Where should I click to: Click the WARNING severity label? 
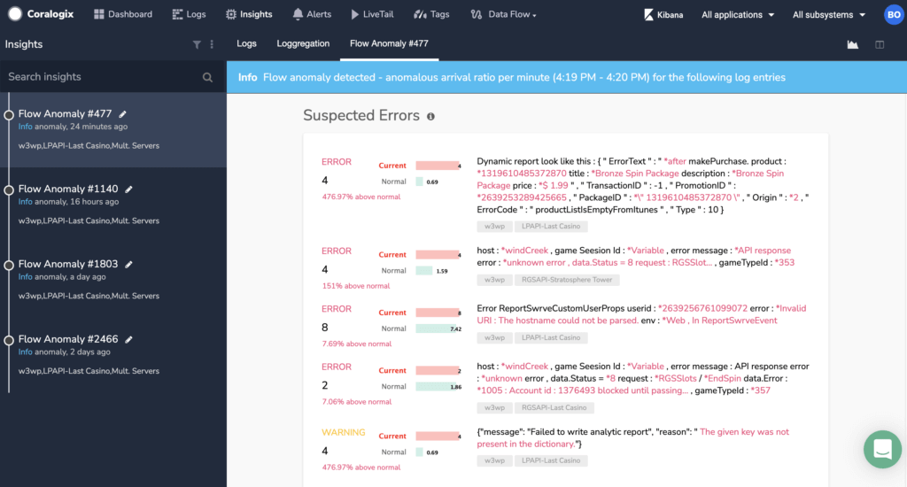pos(344,432)
